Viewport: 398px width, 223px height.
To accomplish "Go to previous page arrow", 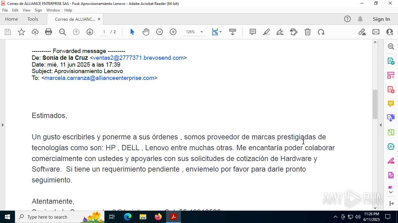I will [76, 32].
